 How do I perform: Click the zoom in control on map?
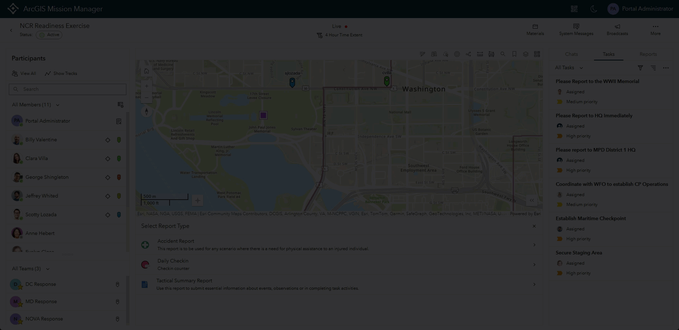pos(147,86)
